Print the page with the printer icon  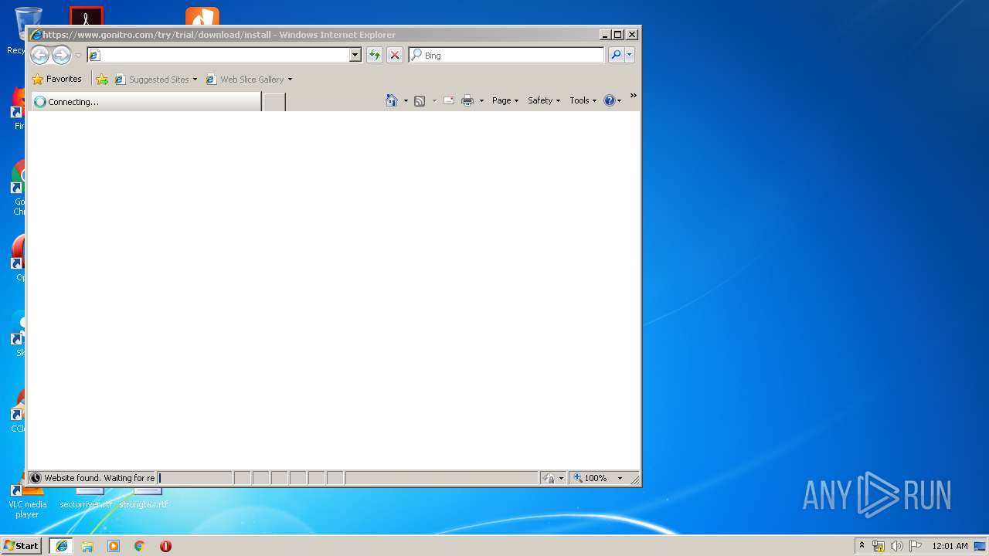click(x=467, y=100)
